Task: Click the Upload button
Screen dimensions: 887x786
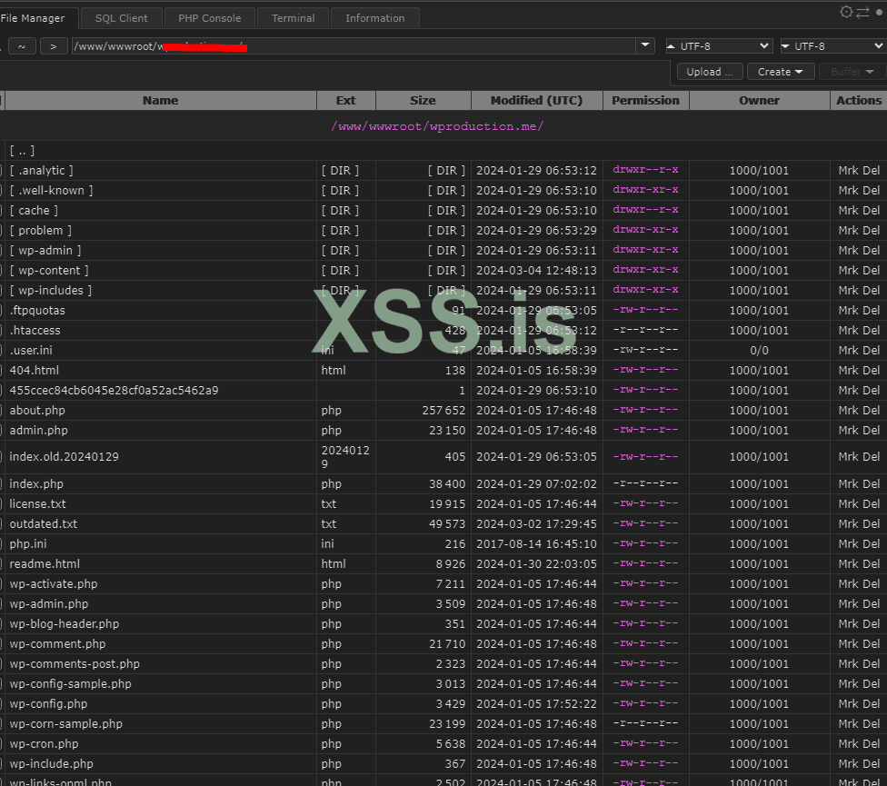Action: click(x=709, y=72)
